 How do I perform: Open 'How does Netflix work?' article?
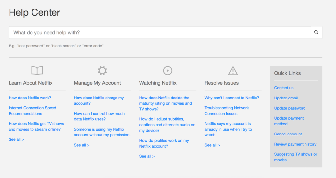pyautogui.click(x=30, y=98)
